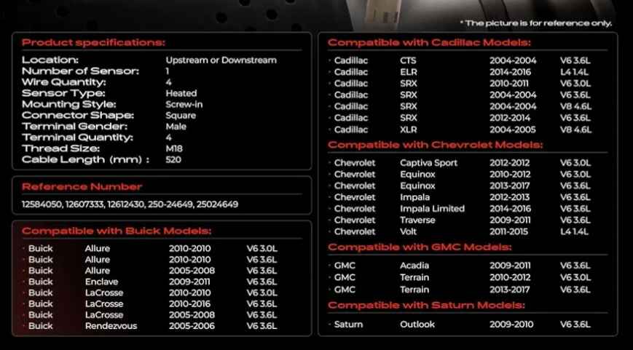Click the "Sensor Type:" label
Image resolution: width=633 pixels, height=350 pixels.
click(x=63, y=93)
